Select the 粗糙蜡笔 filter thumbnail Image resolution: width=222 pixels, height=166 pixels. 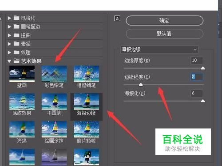pos(87,74)
